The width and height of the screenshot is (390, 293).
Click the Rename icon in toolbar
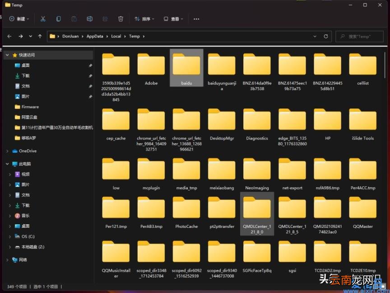point(89,19)
